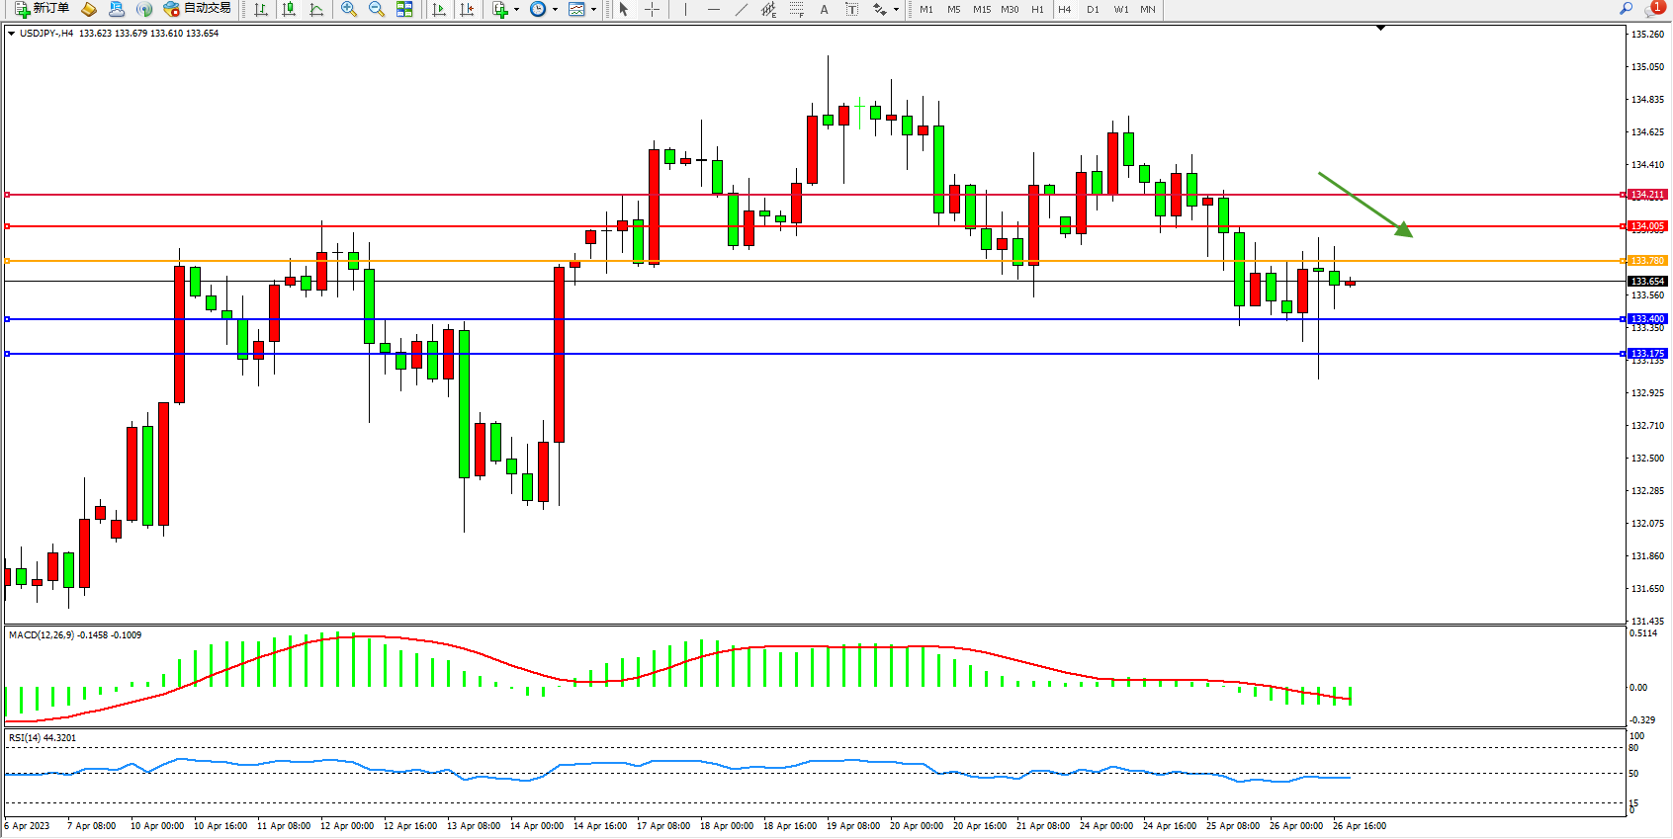The image size is (1673, 839).
Task: Tile chart windows with grid icon
Action: coord(404,9)
